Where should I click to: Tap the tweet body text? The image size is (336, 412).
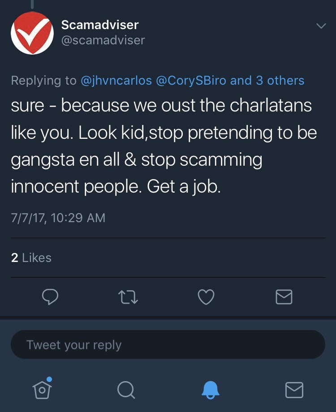(x=161, y=146)
